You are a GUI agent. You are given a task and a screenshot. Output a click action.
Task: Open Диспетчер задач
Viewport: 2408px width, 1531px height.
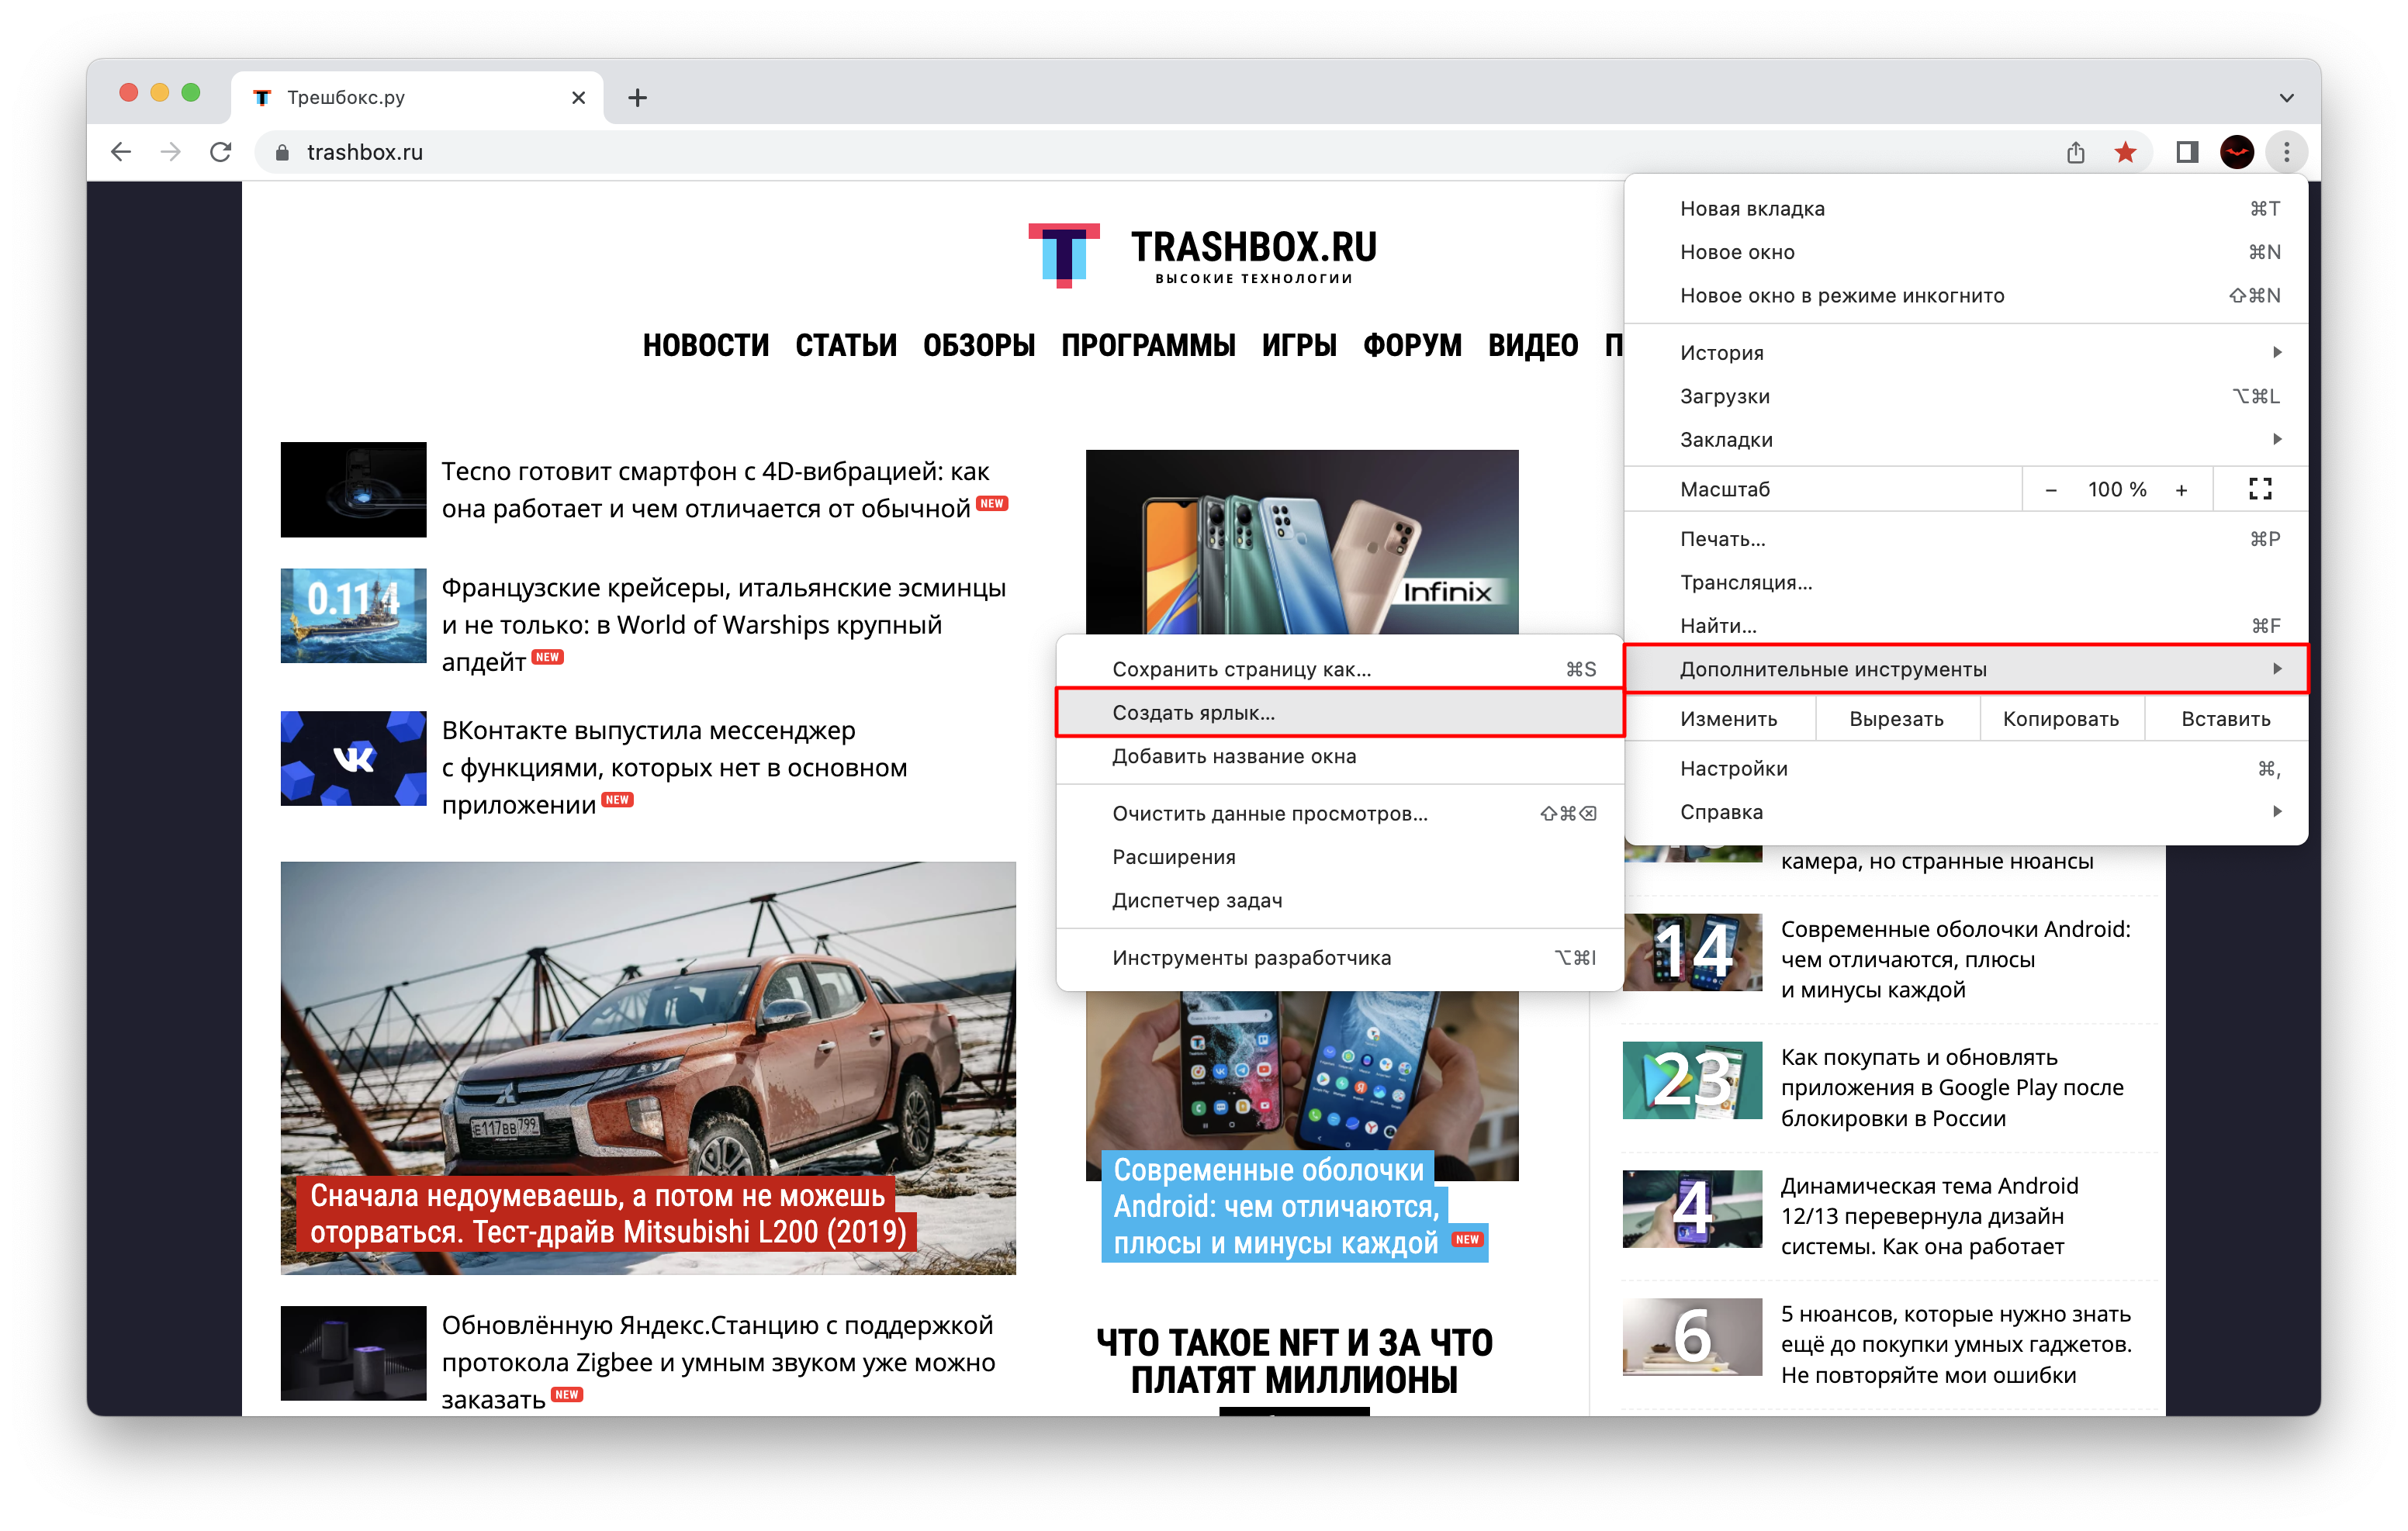point(1340,900)
